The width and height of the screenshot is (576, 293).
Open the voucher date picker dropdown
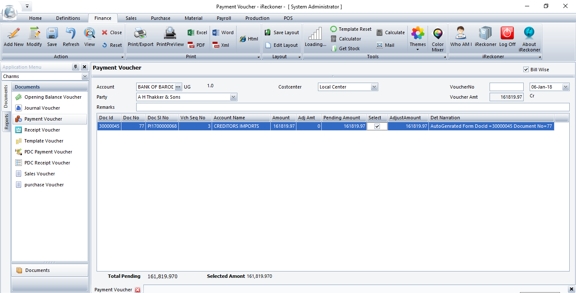pyautogui.click(x=565, y=87)
